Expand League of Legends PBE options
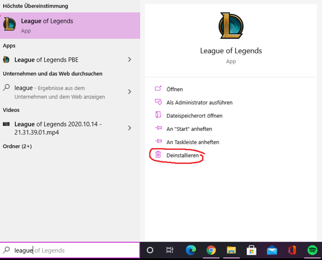Image resolution: width=322 pixels, height=260 pixels. 129,59
